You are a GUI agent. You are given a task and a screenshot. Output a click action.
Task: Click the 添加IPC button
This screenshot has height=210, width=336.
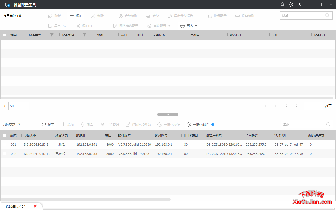click(x=84, y=26)
